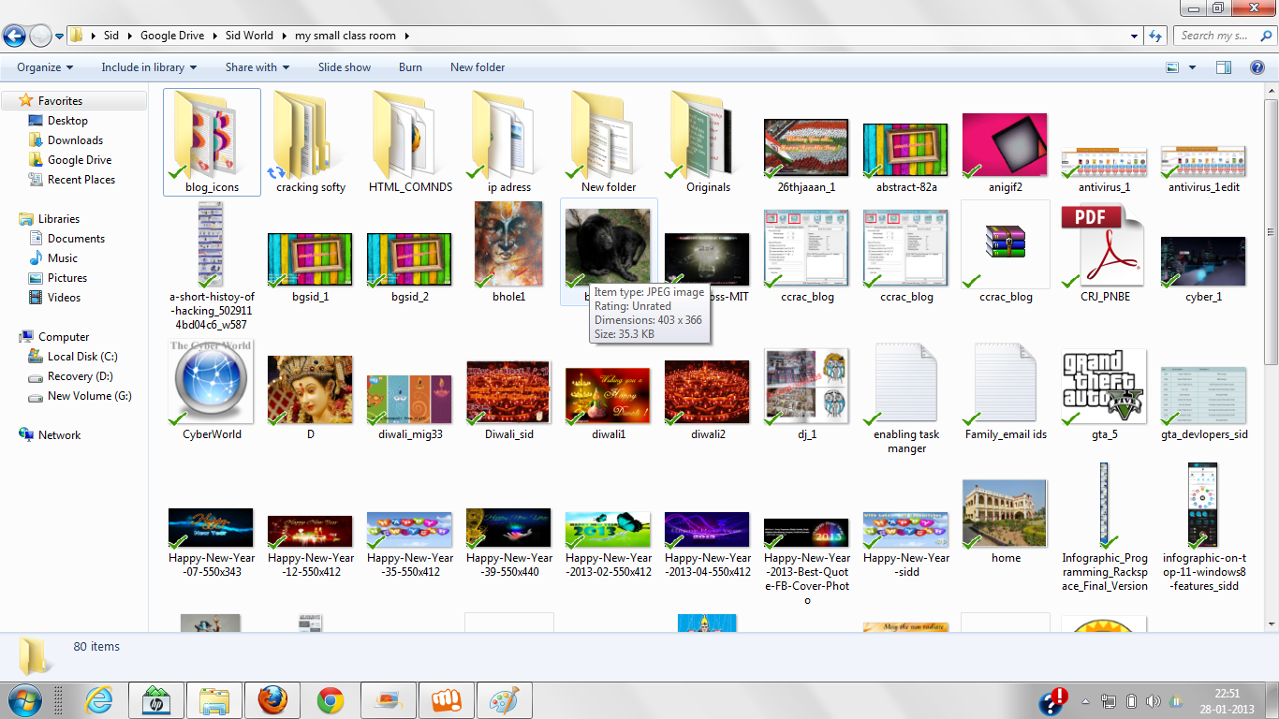Screen dimensions: 1279x719
Task: Open the Include in library menu
Action: tap(148, 66)
